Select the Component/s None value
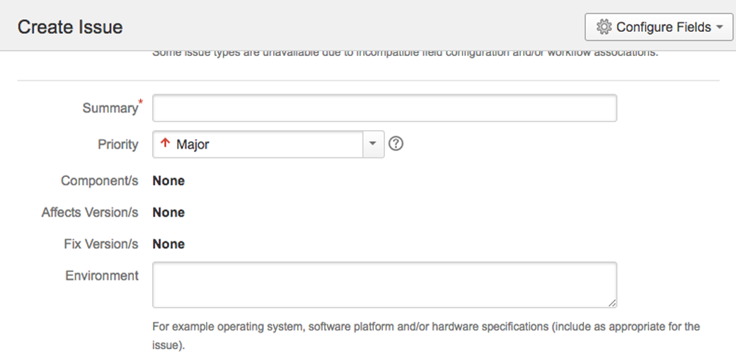Image resolution: width=736 pixels, height=361 pixels. coord(168,181)
